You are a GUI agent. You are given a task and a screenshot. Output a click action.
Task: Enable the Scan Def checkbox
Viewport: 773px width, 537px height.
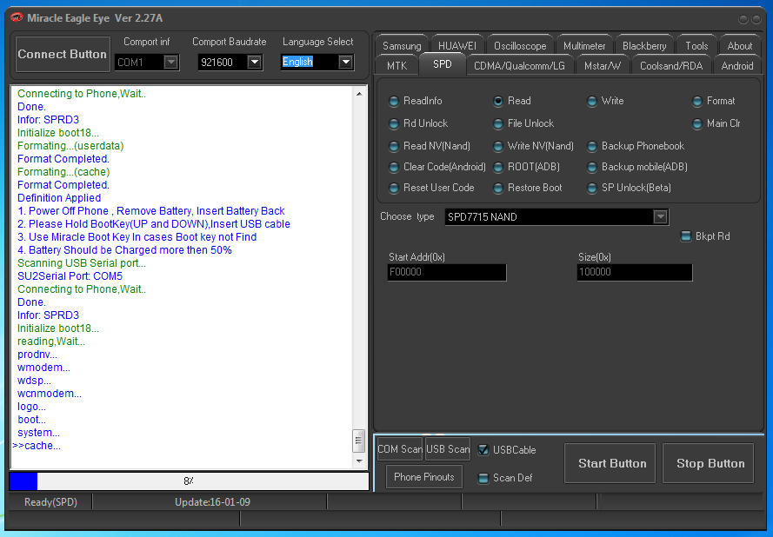[483, 478]
